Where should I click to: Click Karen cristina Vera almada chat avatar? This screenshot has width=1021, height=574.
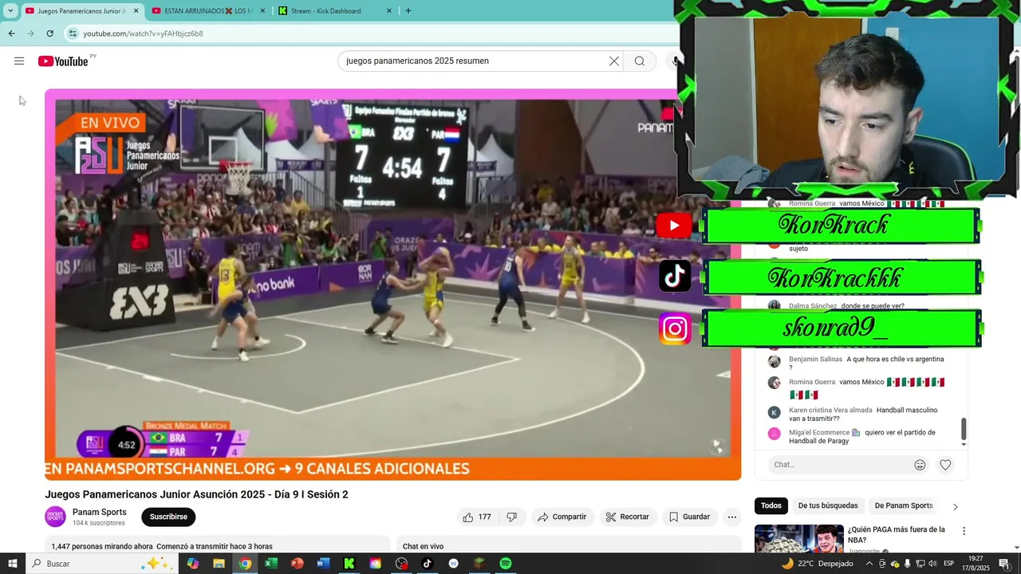tap(774, 413)
